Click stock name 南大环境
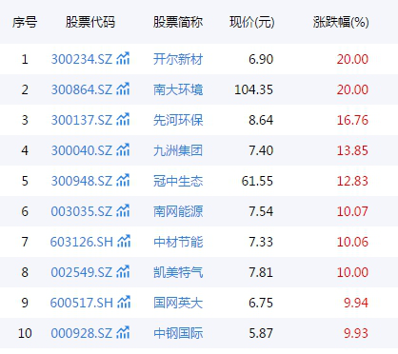This screenshot has height=354, width=398. tap(178, 89)
